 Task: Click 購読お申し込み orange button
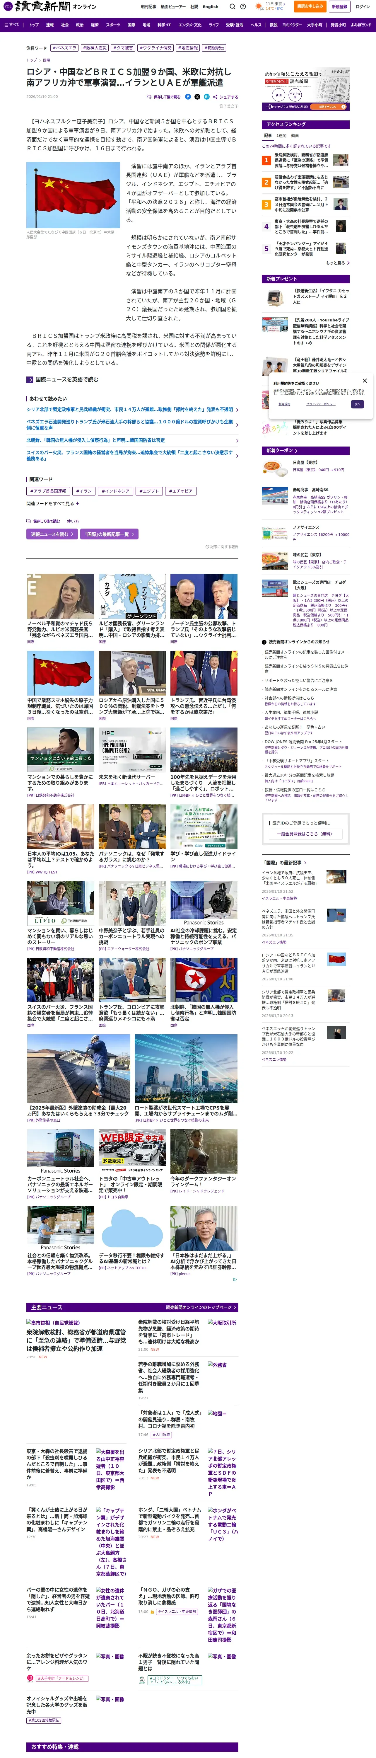click(x=310, y=6)
